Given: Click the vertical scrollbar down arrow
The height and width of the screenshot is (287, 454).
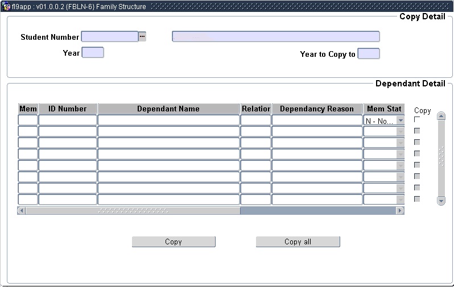Looking at the screenshot, I should click(441, 201).
